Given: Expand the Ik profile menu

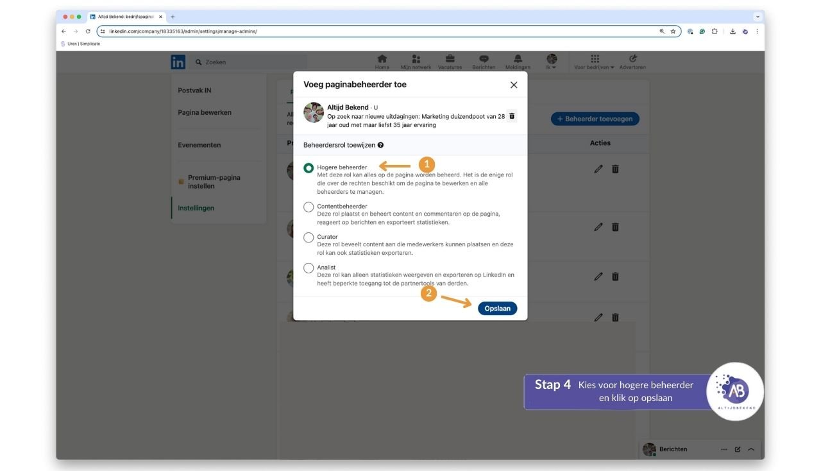Looking at the screenshot, I should click(552, 62).
